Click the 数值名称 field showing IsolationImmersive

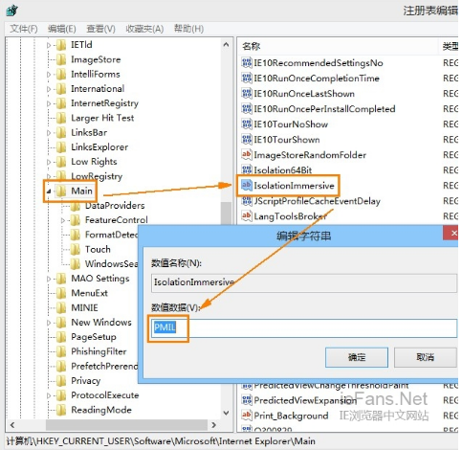(304, 282)
